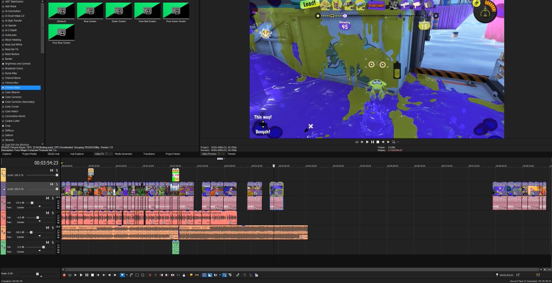Open the VEGAS Hub tab
Screen dimensions: 552x283
[x=53, y=154]
